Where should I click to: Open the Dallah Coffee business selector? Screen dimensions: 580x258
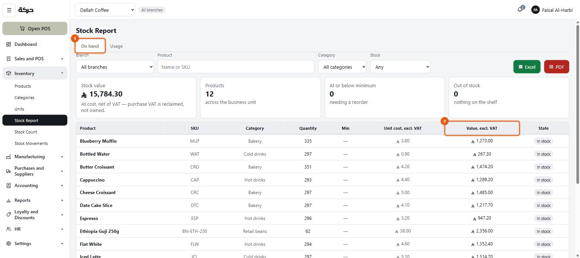point(105,10)
